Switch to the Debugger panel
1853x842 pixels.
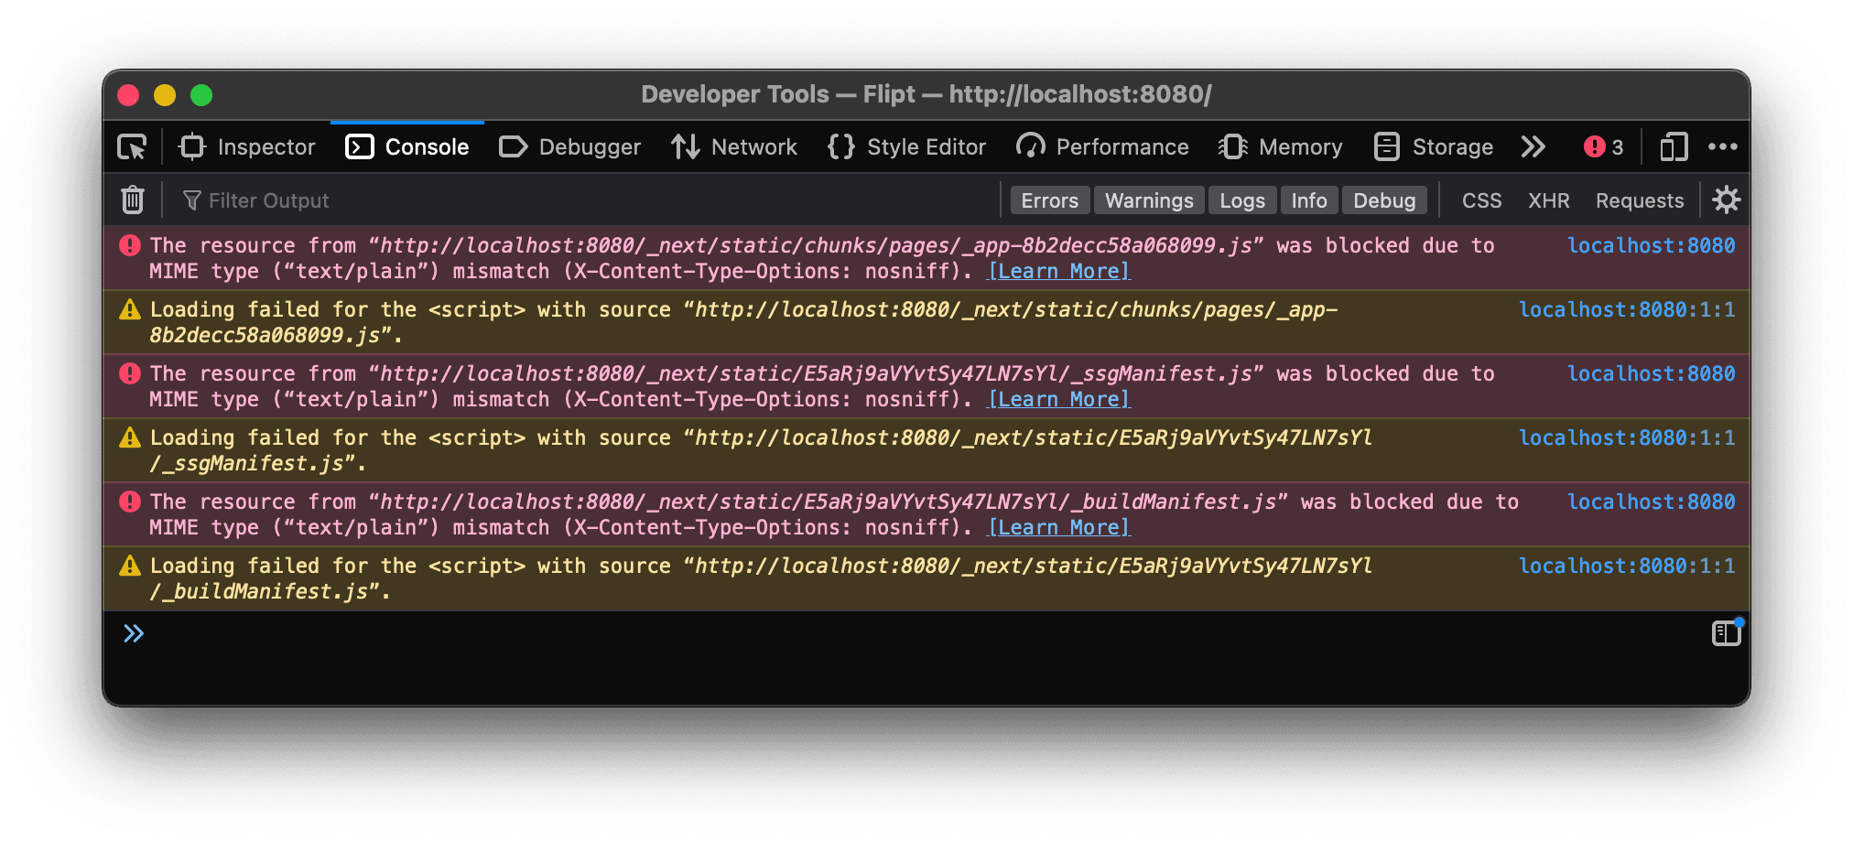569,146
